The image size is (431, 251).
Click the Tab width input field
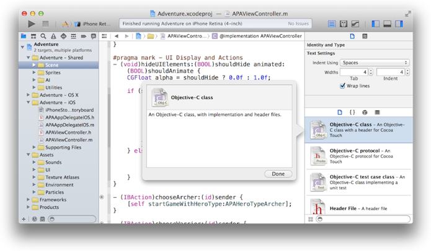click(354, 72)
